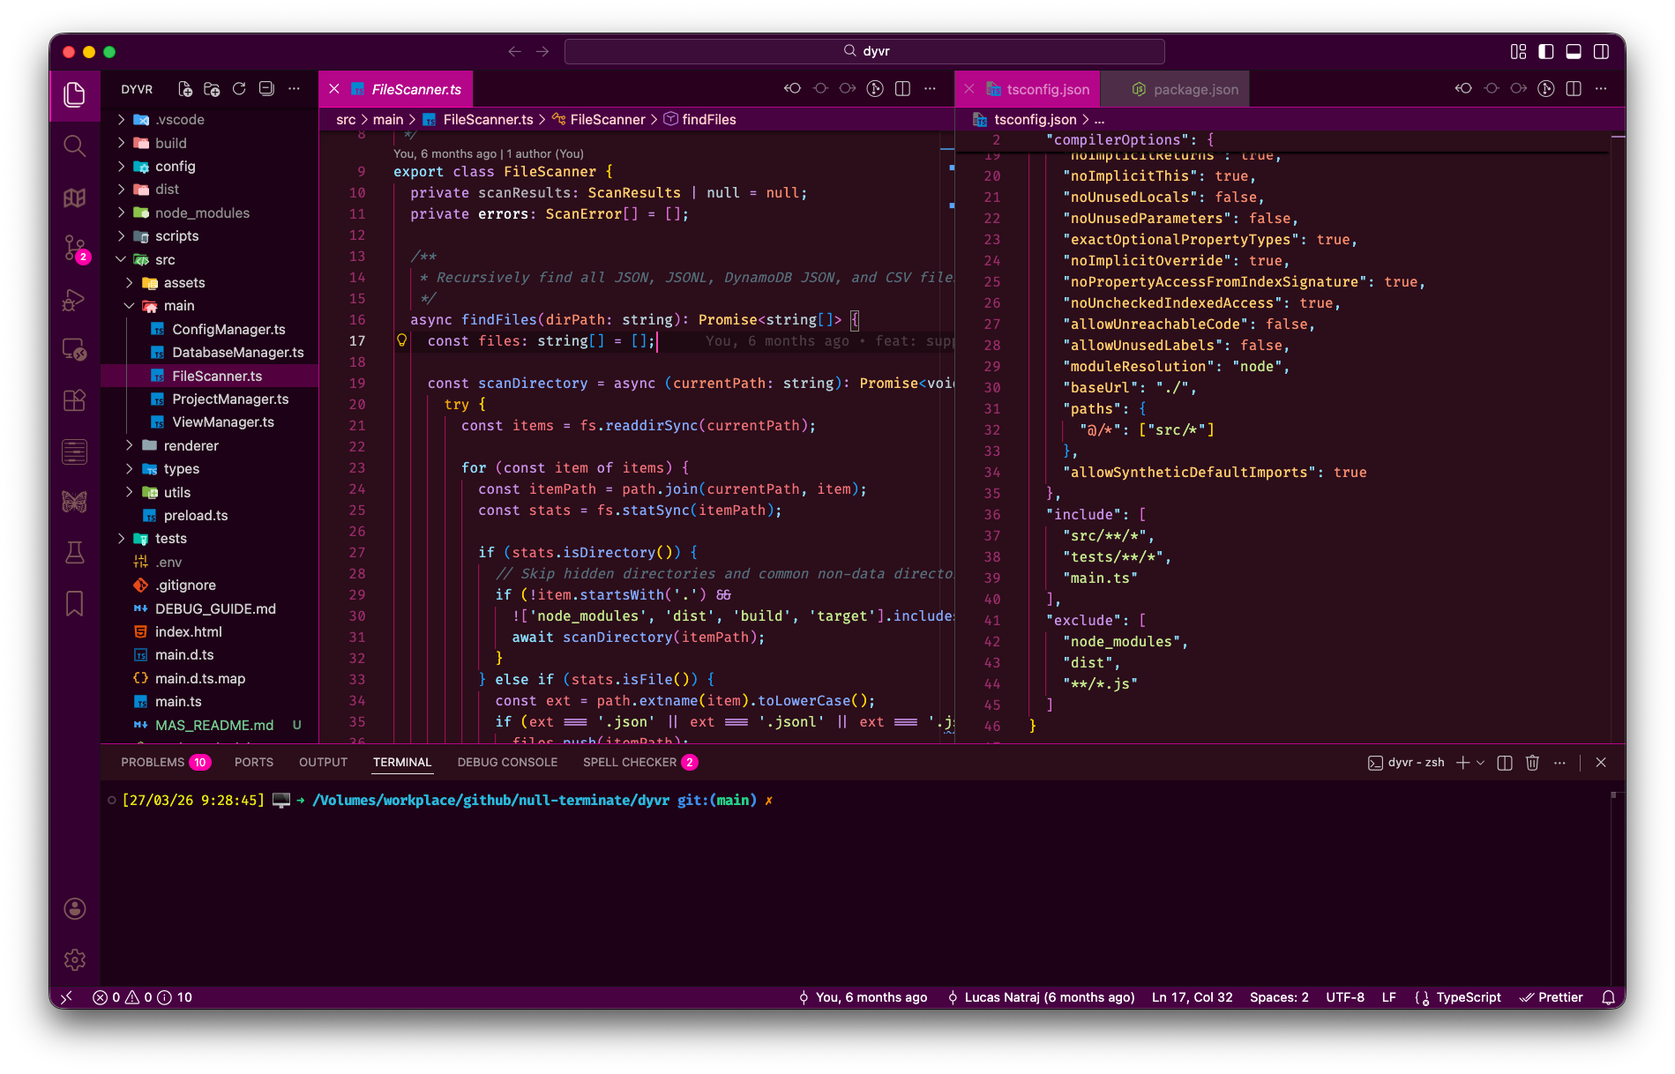Close the bottom terminal panel
Viewport: 1675px width, 1074px height.
coord(1601,763)
